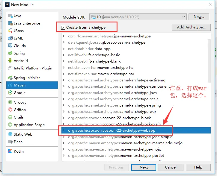Choose the Java Enterprise icon
This screenshot has width=217, height=176.
(x=10, y=23)
